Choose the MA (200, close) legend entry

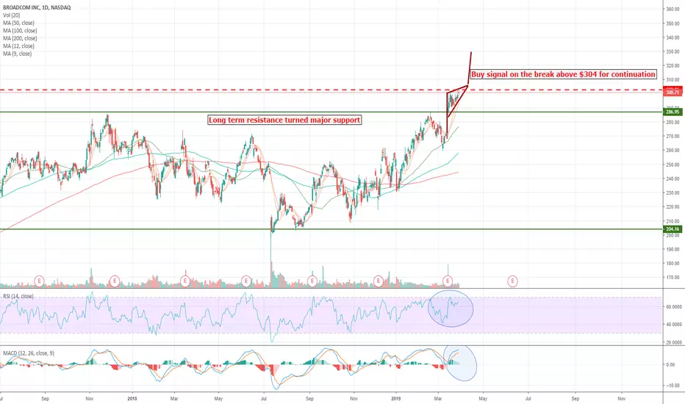[20, 38]
